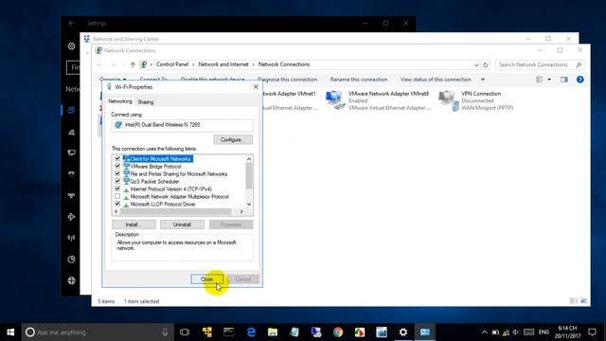
Task: Close Wi-Fi Properties with X button
Action: [x=256, y=86]
